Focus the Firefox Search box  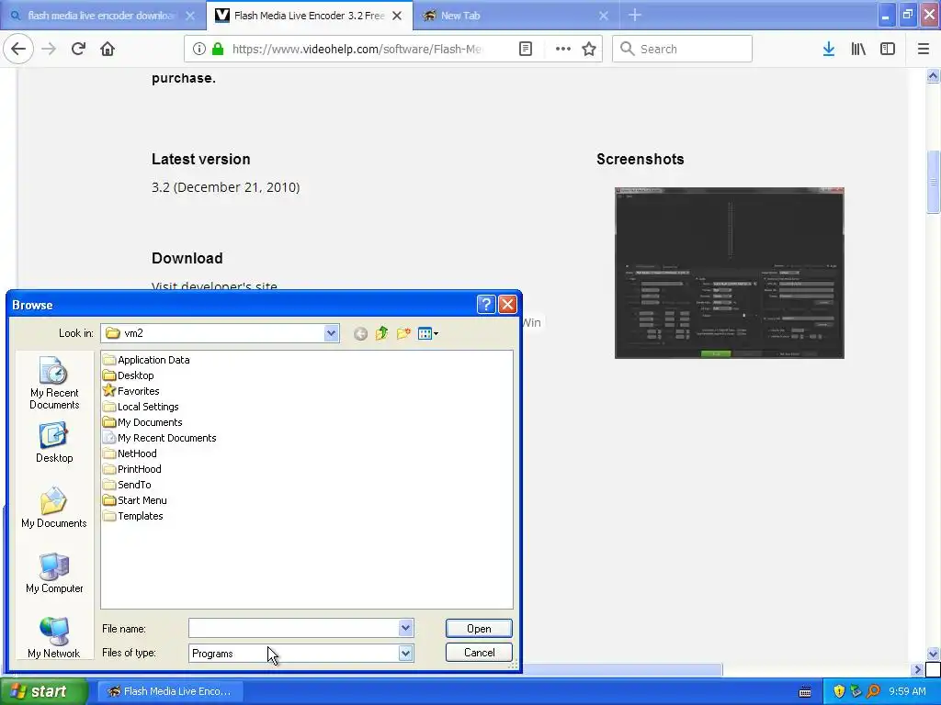[682, 49]
